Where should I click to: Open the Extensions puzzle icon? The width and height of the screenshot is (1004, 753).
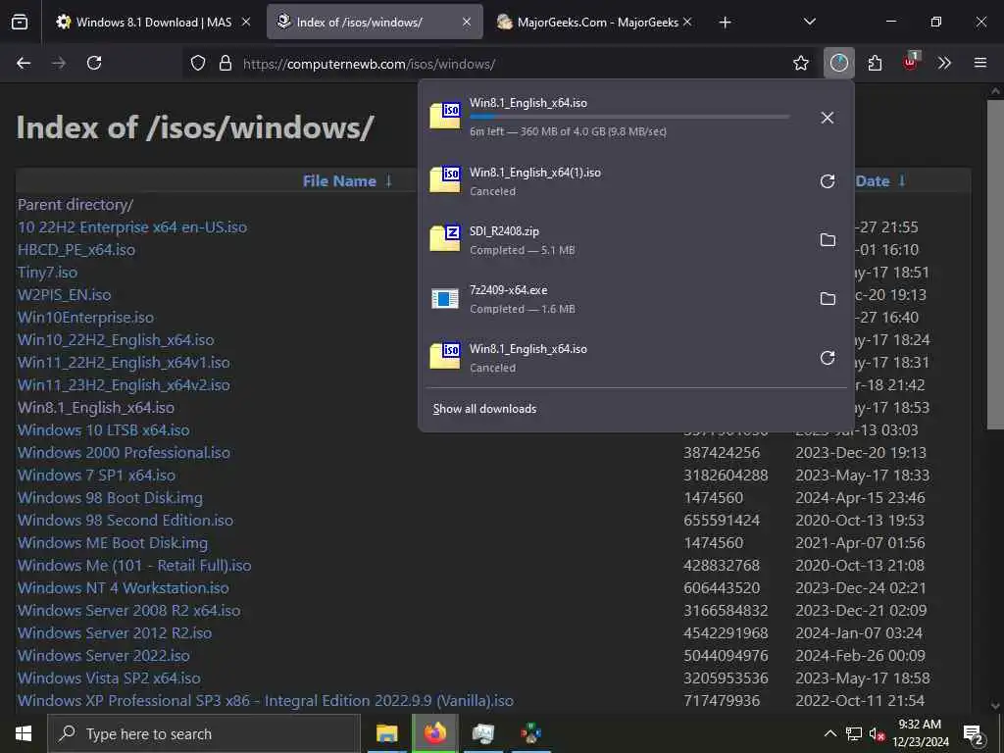875,63
